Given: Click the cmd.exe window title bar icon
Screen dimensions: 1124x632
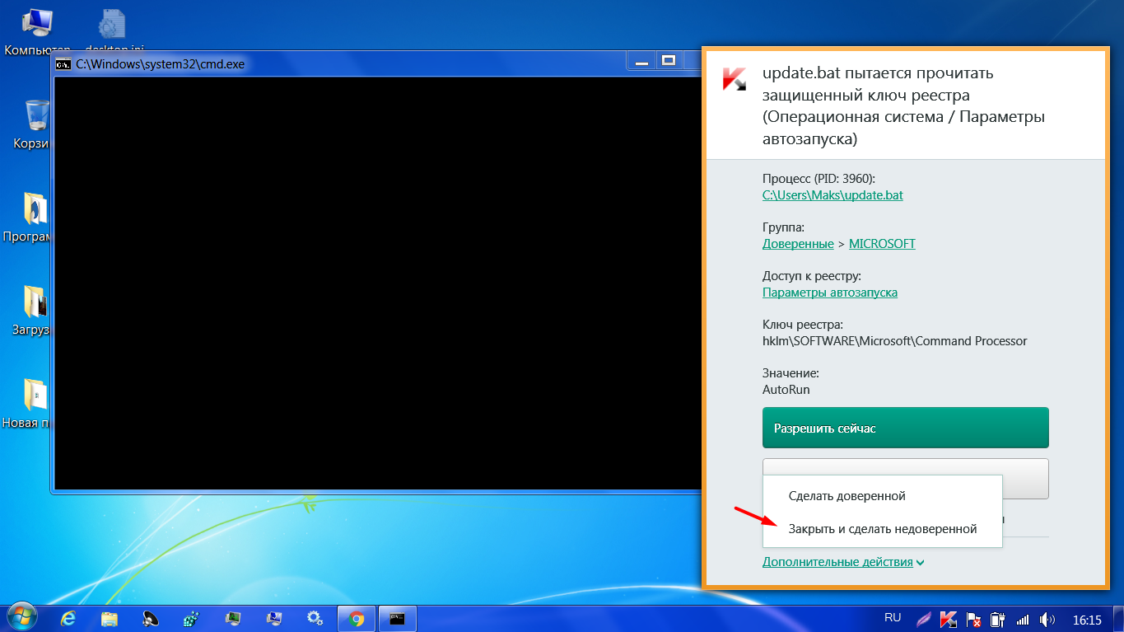Looking at the screenshot, I should point(63,63).
